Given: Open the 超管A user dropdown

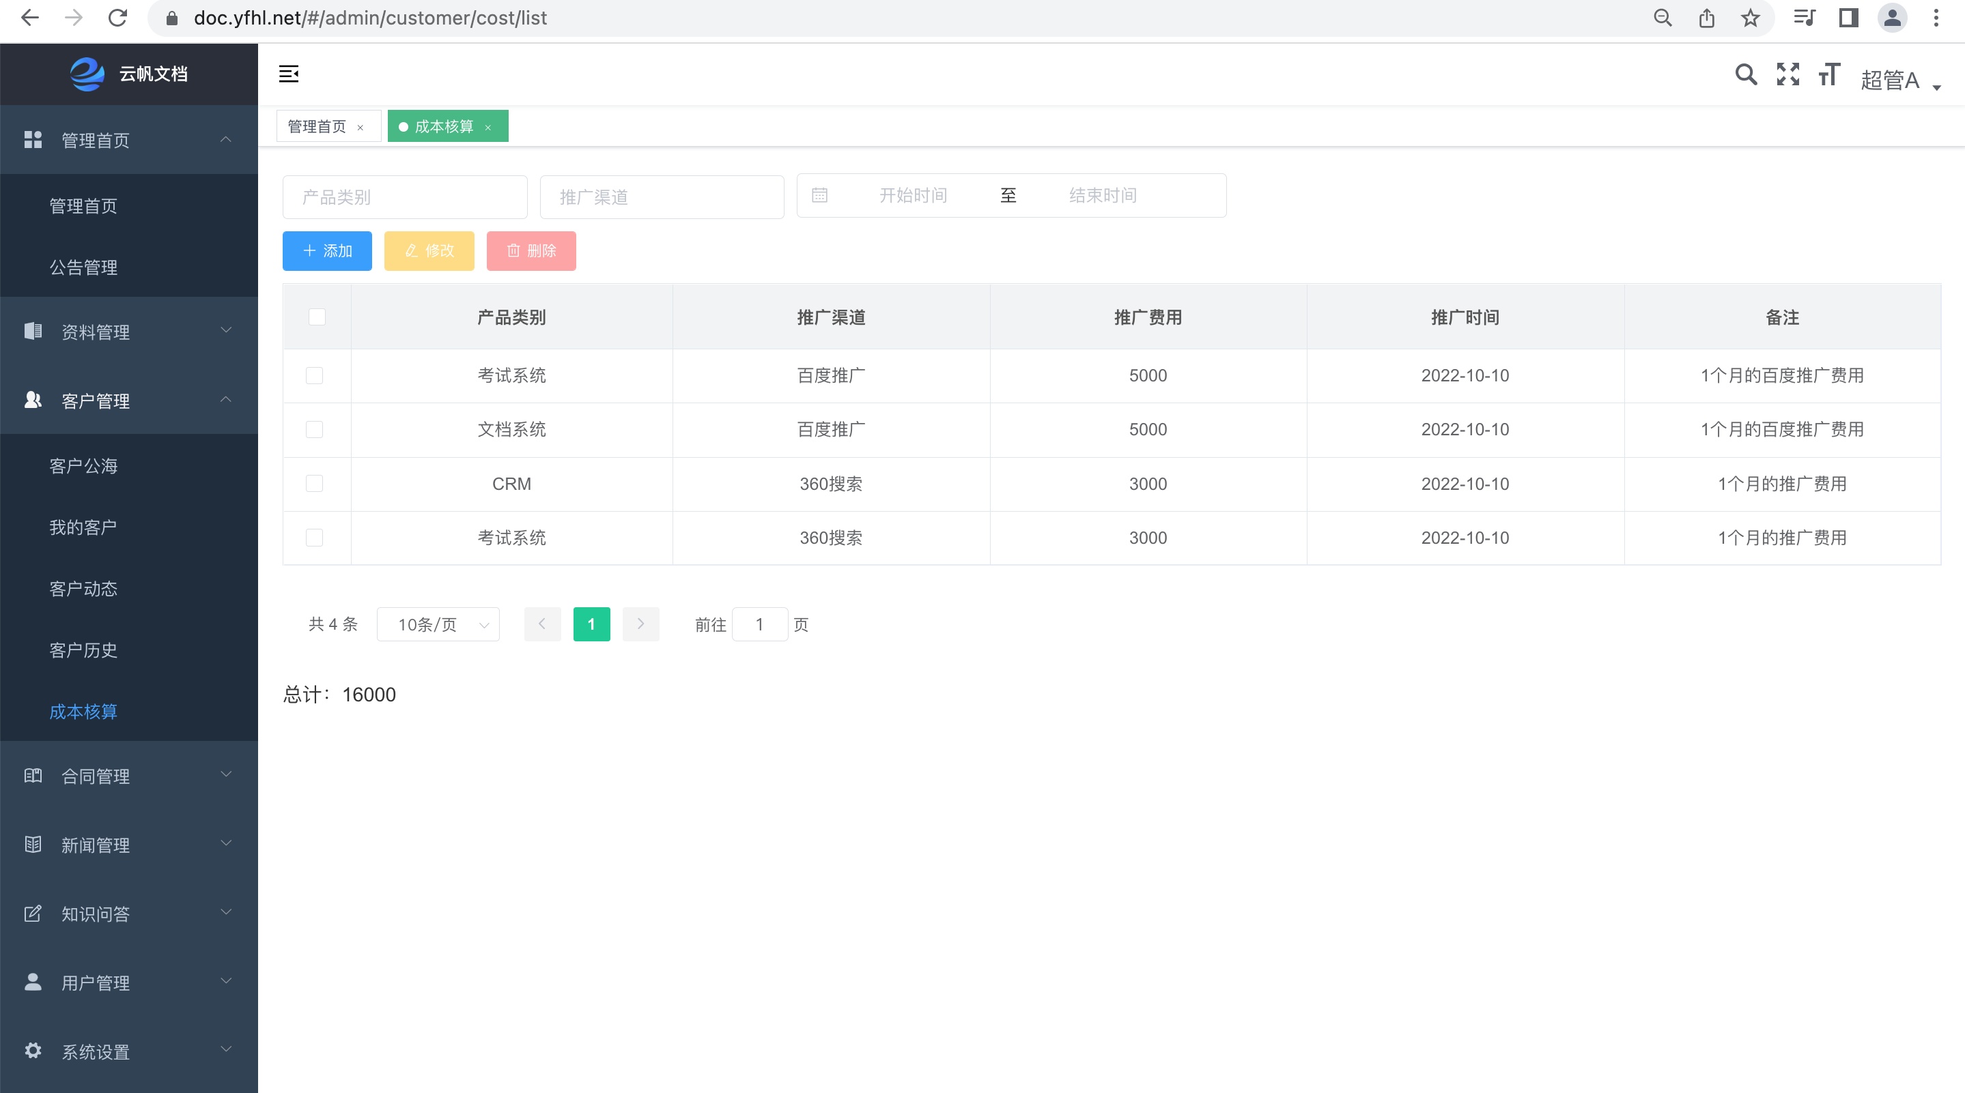Looking at the screenshot, I should coord(1900,79).
